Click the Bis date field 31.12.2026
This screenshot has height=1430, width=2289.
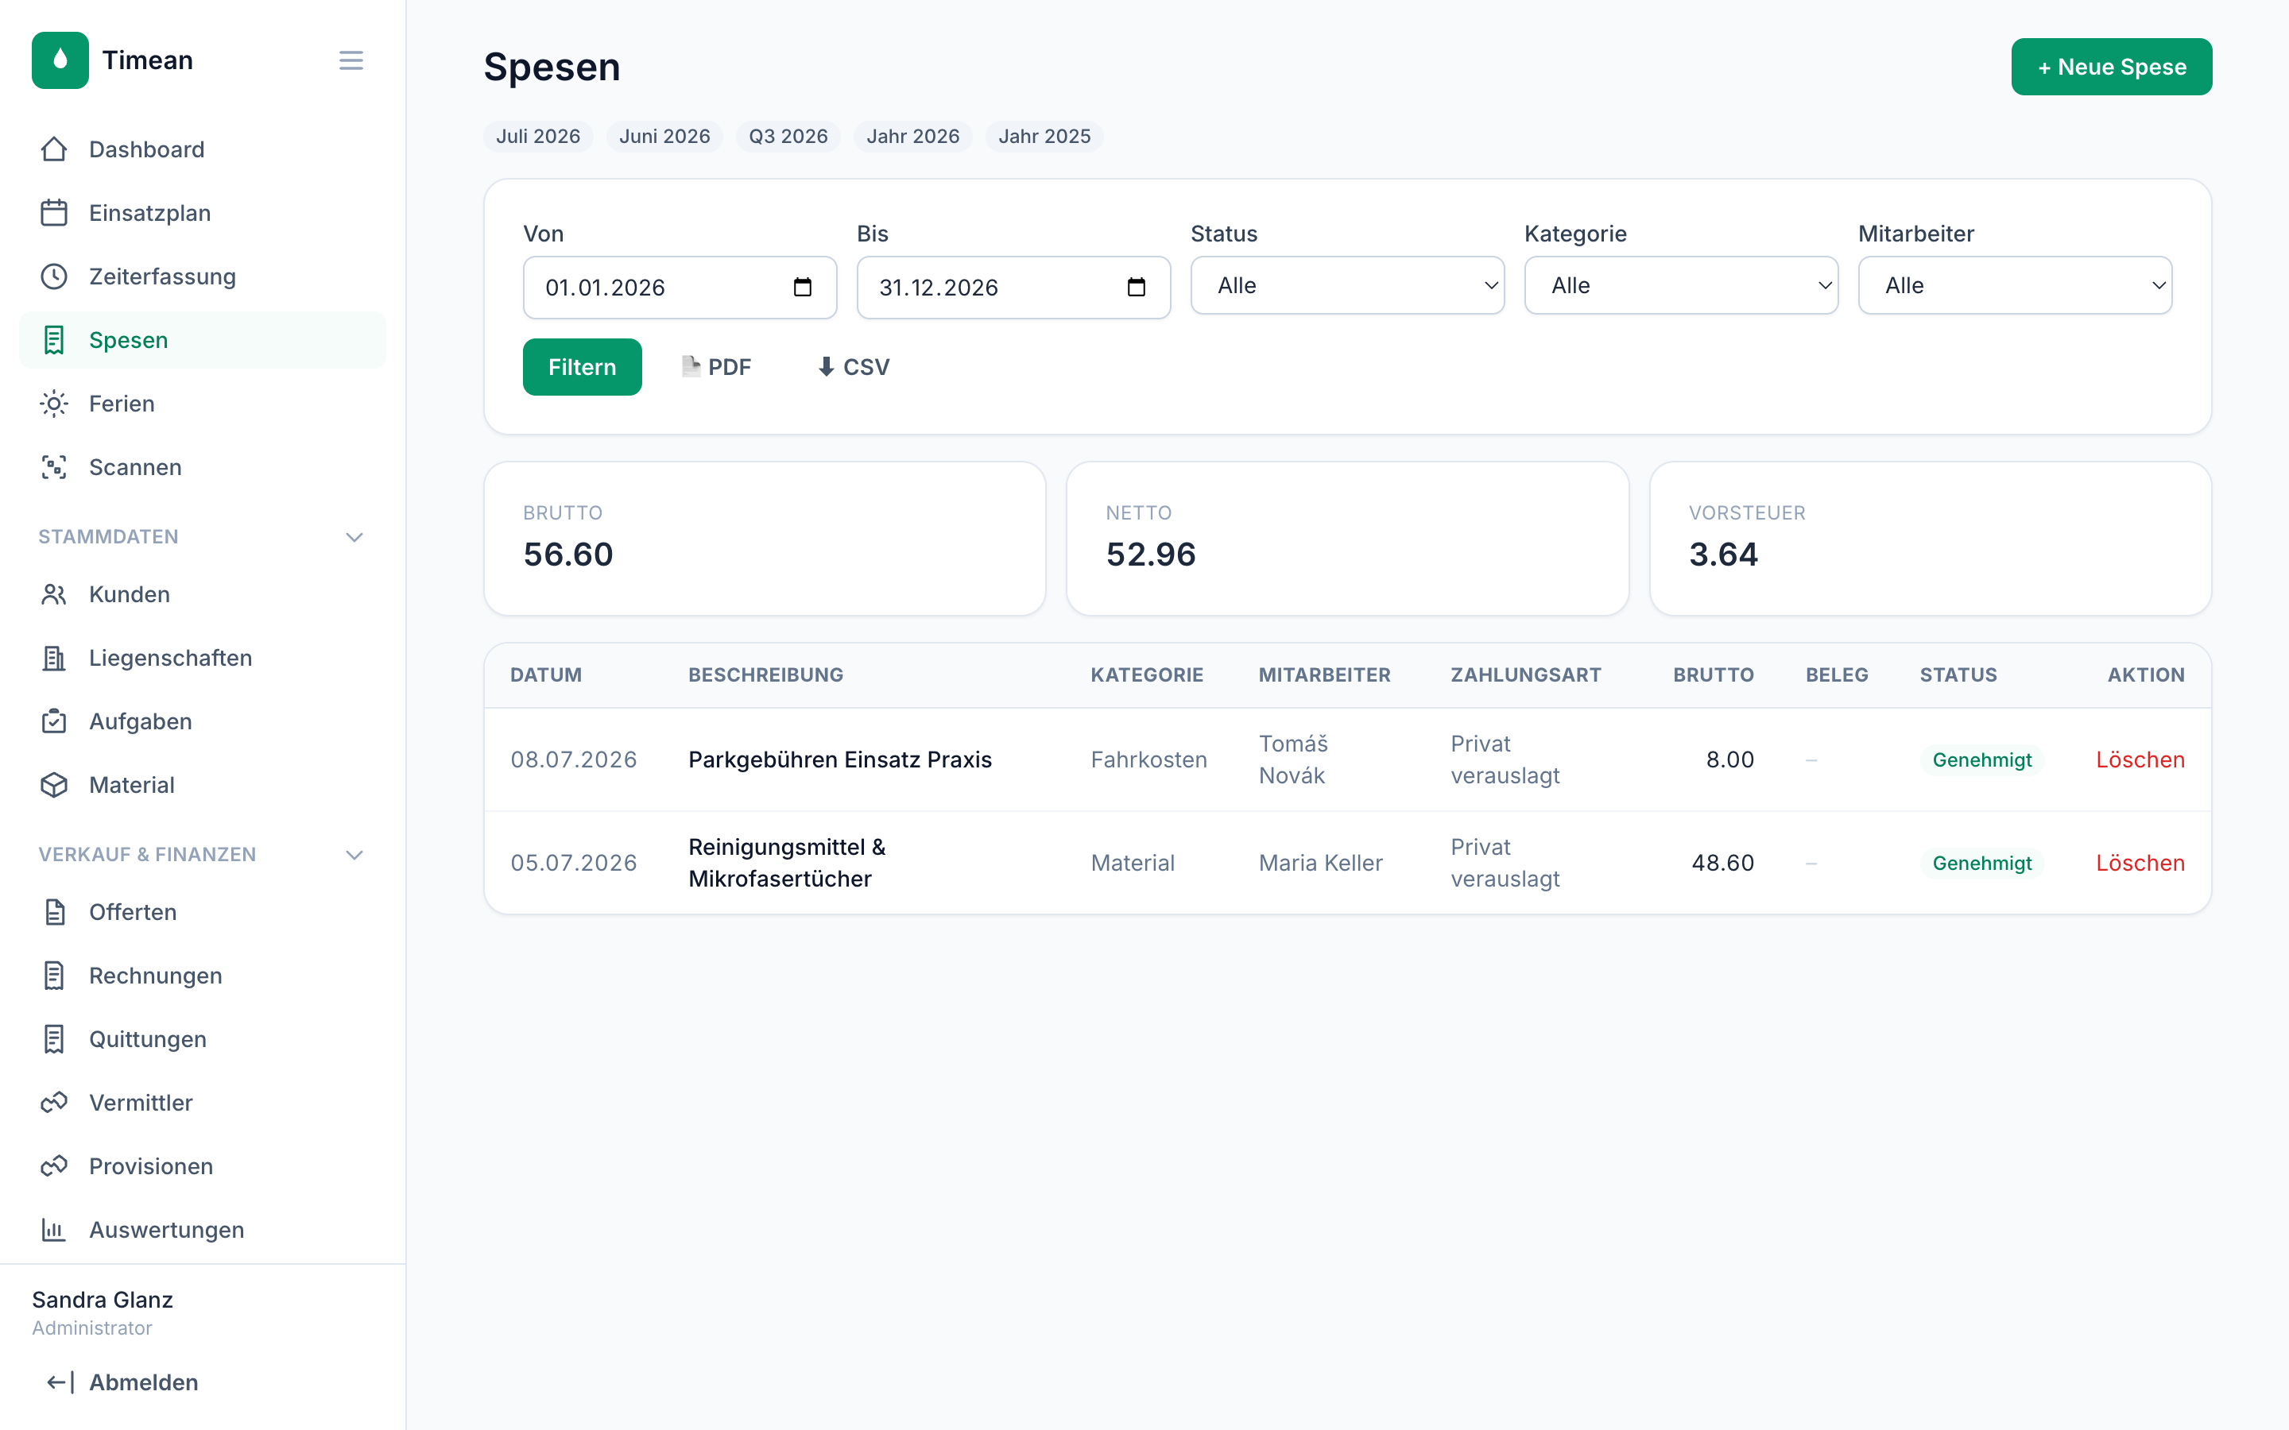1013,288
